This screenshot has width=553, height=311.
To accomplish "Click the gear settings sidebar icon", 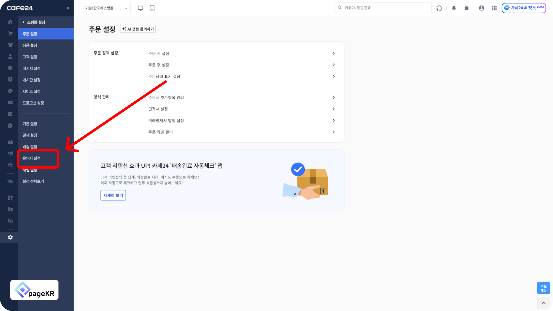I will pos(10,237).
